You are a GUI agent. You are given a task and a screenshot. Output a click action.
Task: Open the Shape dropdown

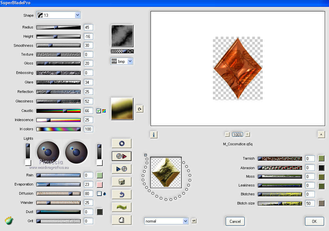tap(77, 15)
